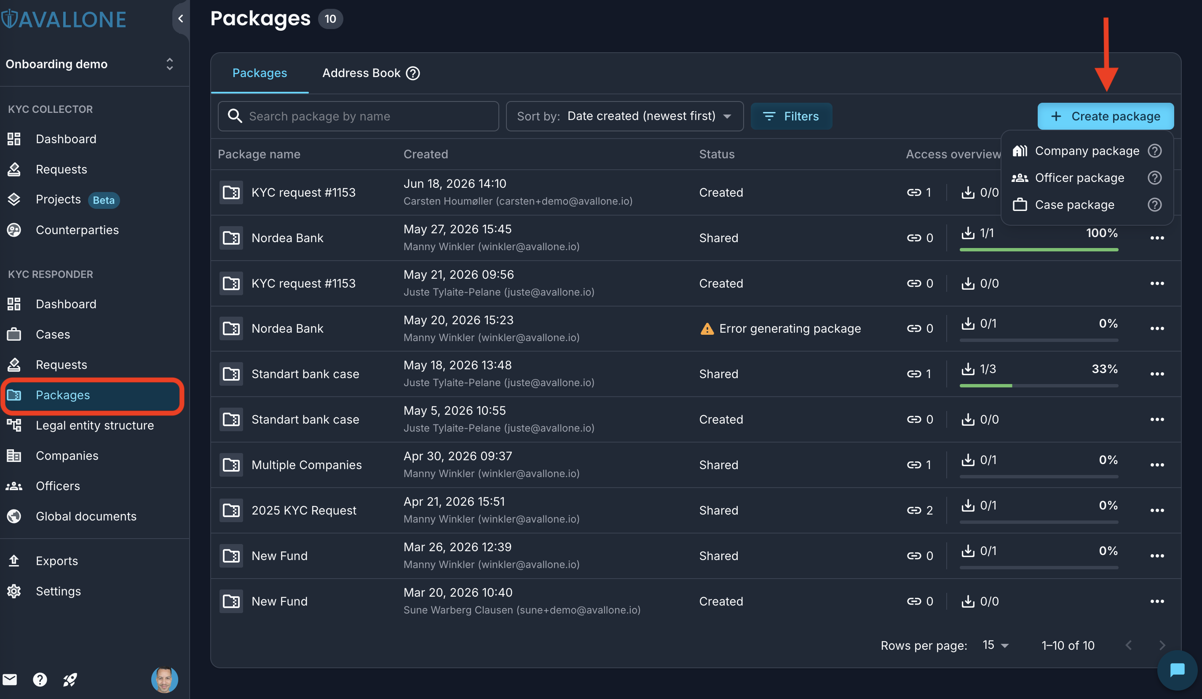The height and width of the screenshot is (699, 1202).
Task: Collapse the sidebar with the chevron button
Action: pyautogui.click(x=181, y=19)
